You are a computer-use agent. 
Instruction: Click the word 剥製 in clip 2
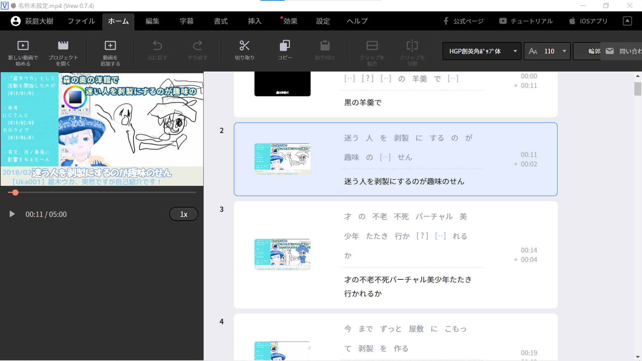401,138
